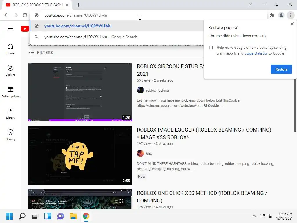Image resolution: width=297 pixels, height=223 pixels.
Task: Open the TAP ME video thumbnail
Action: point(80,155)
